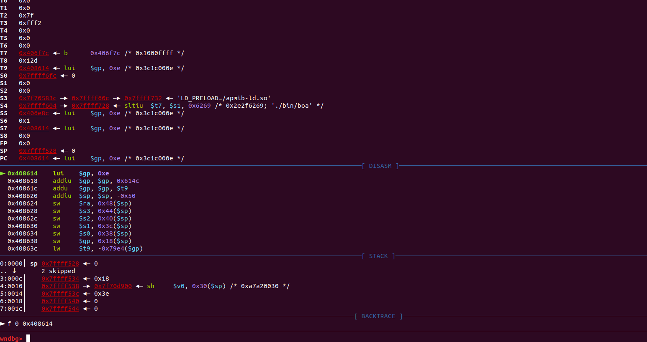Select the DISASM section header
The width and height of the screenshot is (647, 342).
(380, 166)
